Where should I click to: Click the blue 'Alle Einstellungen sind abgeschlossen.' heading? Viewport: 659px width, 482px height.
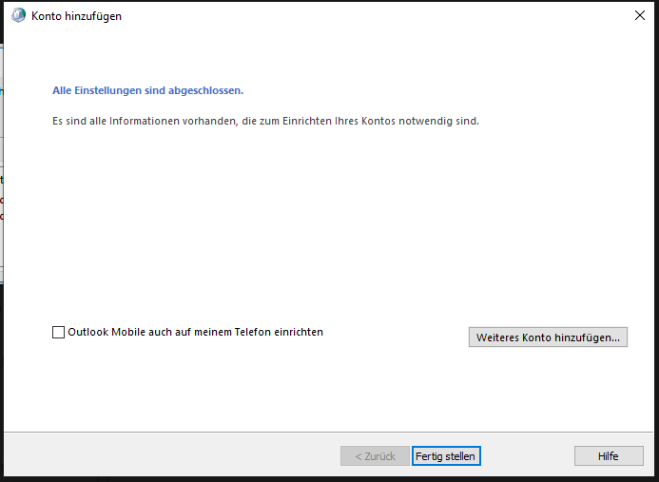[147, 91]
